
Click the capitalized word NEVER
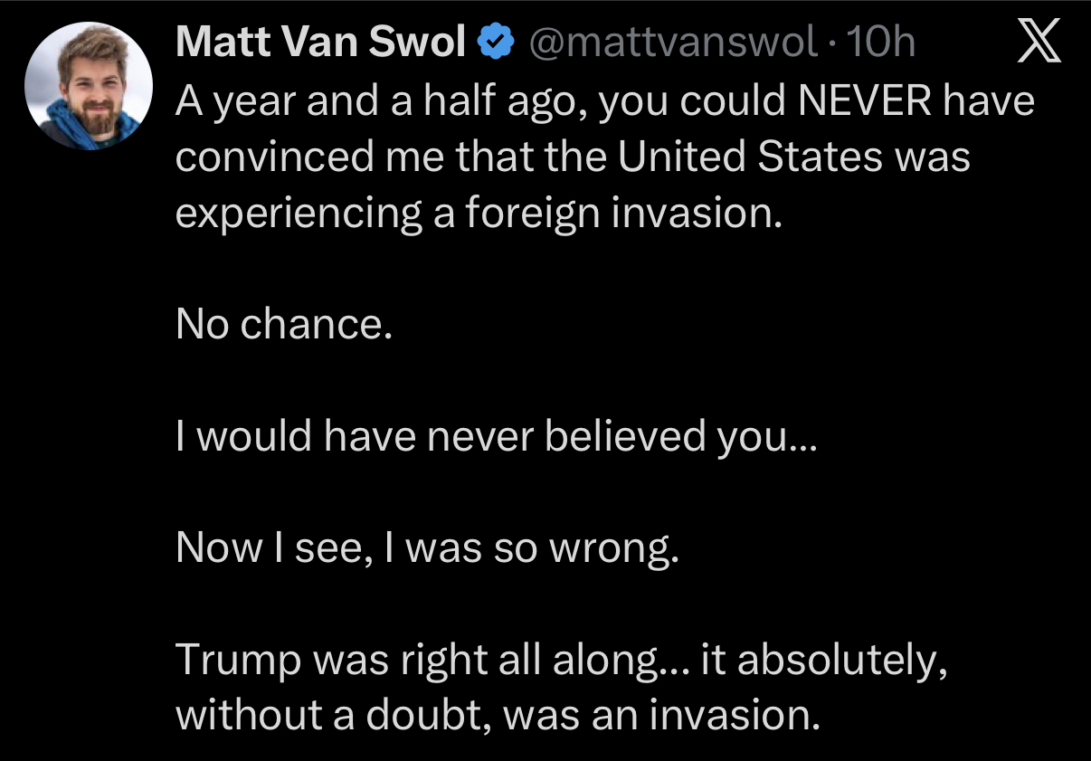(867, 100)
